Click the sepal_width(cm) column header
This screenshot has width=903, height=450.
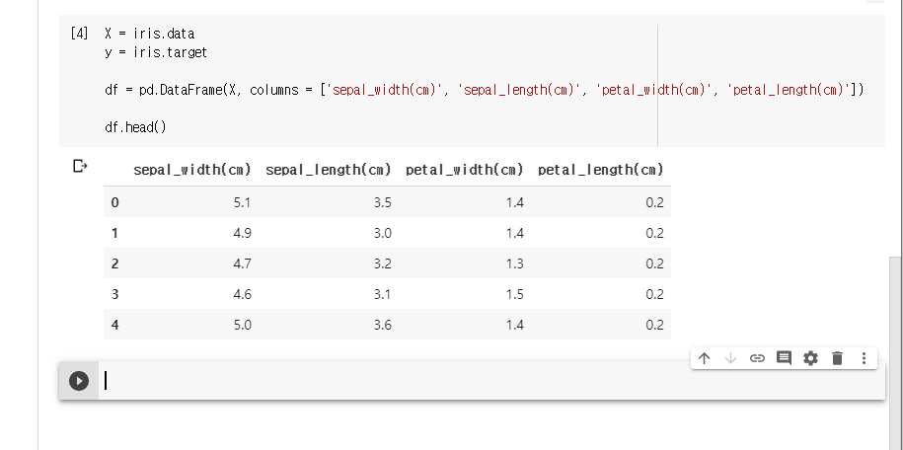[x=191, y=170]
